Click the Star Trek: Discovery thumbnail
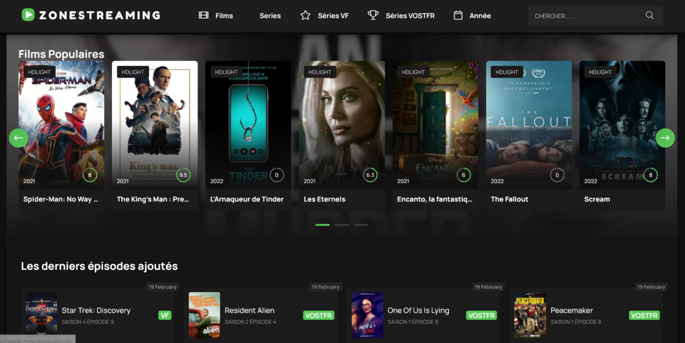Image resolution: width=685 pixels, height=343 pixels. click(x=42, y=315)
